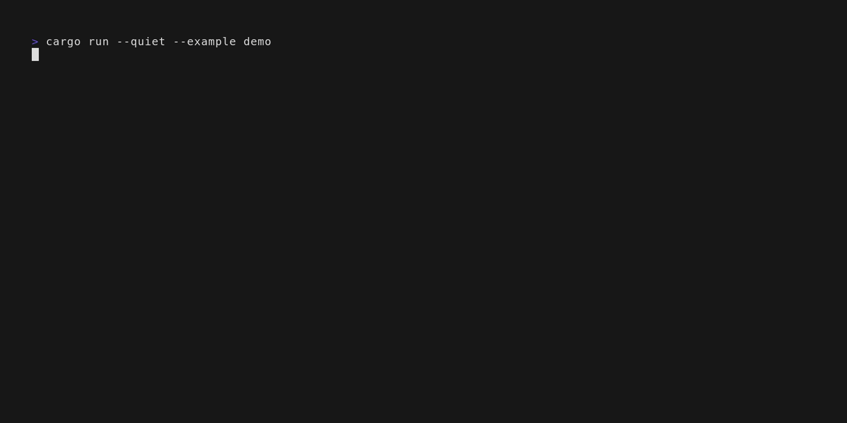Click the final "o" of "demo"
This screenshot has width=847, height=423.
(x=268, y=42)
